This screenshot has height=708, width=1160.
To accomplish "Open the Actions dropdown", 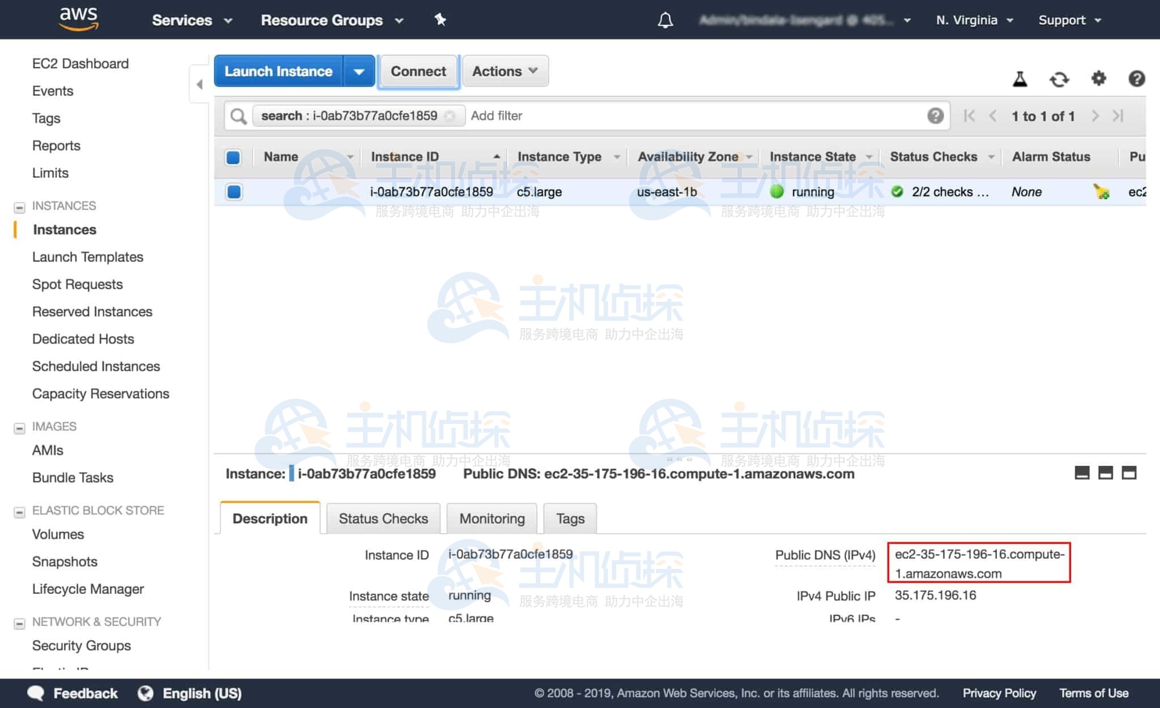I will tap(504, 71).
